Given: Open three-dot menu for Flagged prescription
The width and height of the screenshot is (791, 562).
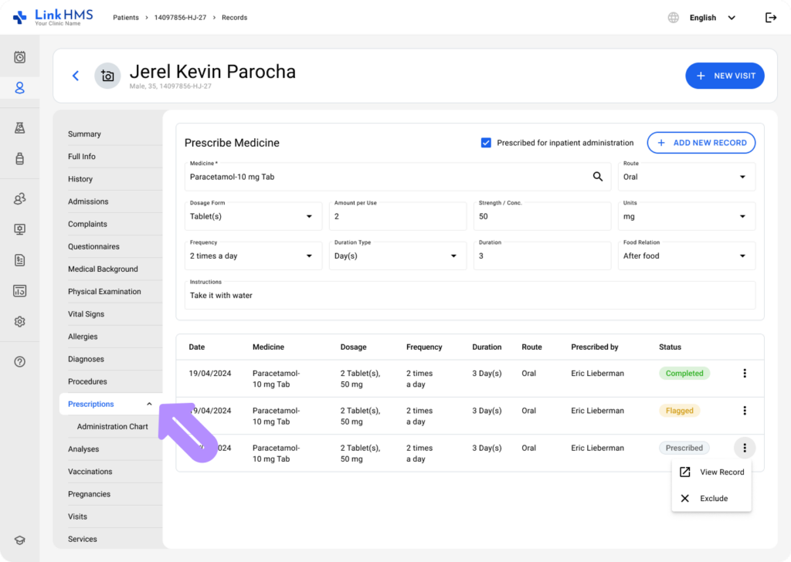Looking at the screenshot, I should point(745,411).
